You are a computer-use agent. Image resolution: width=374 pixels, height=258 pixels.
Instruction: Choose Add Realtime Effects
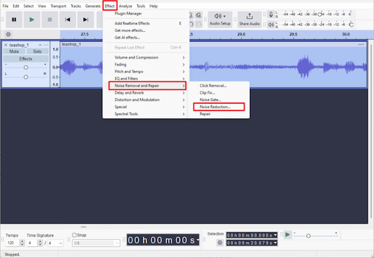(x=145, y=24)
